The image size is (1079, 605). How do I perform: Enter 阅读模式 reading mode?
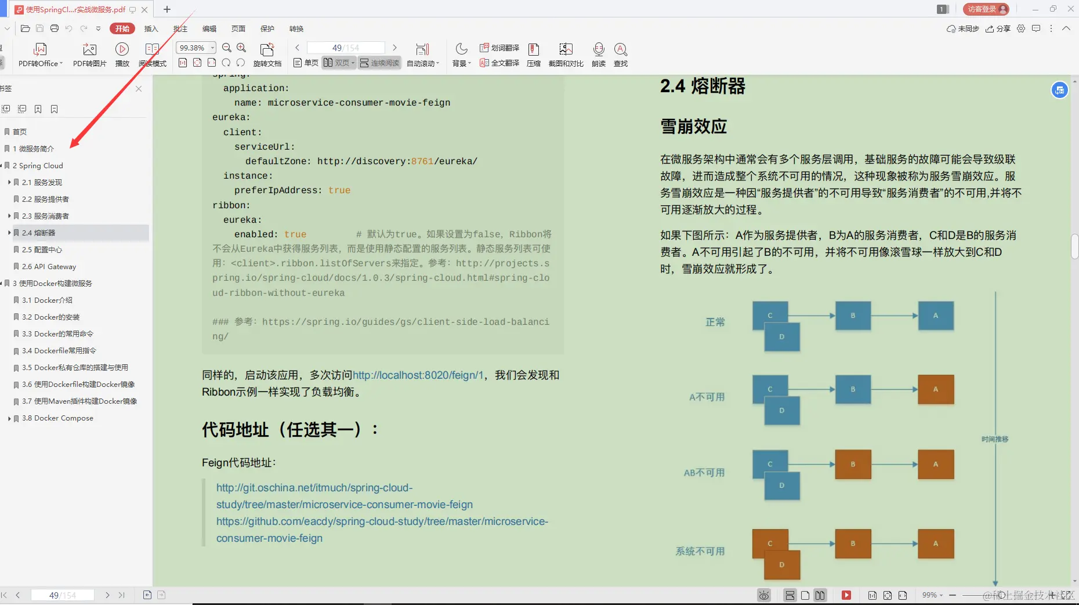point(153,54)
